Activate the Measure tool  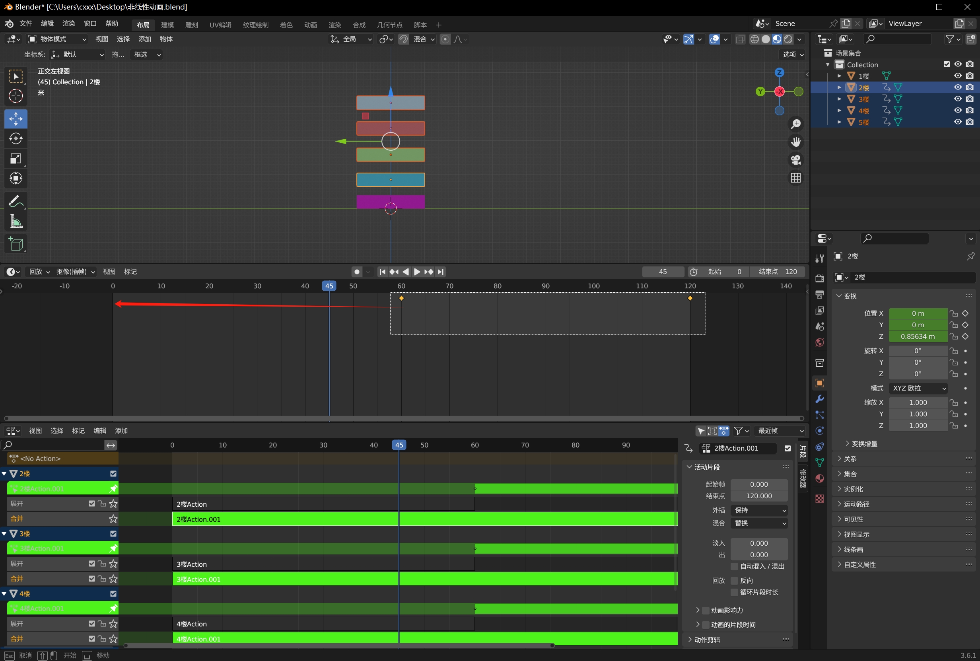point(16,221)
